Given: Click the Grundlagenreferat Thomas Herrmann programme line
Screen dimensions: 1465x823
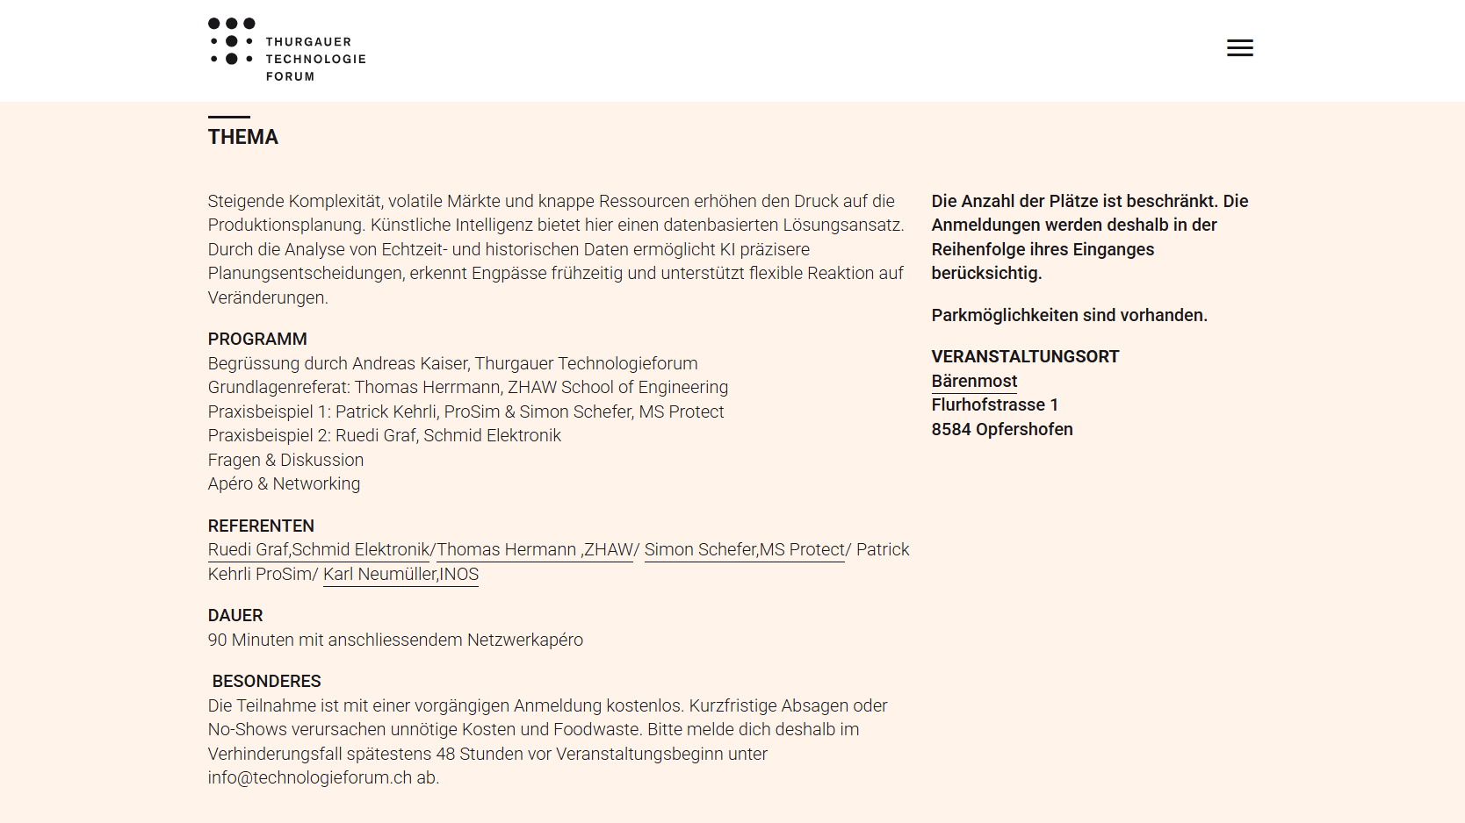Looking at the screenshot, I should point(468,388).
